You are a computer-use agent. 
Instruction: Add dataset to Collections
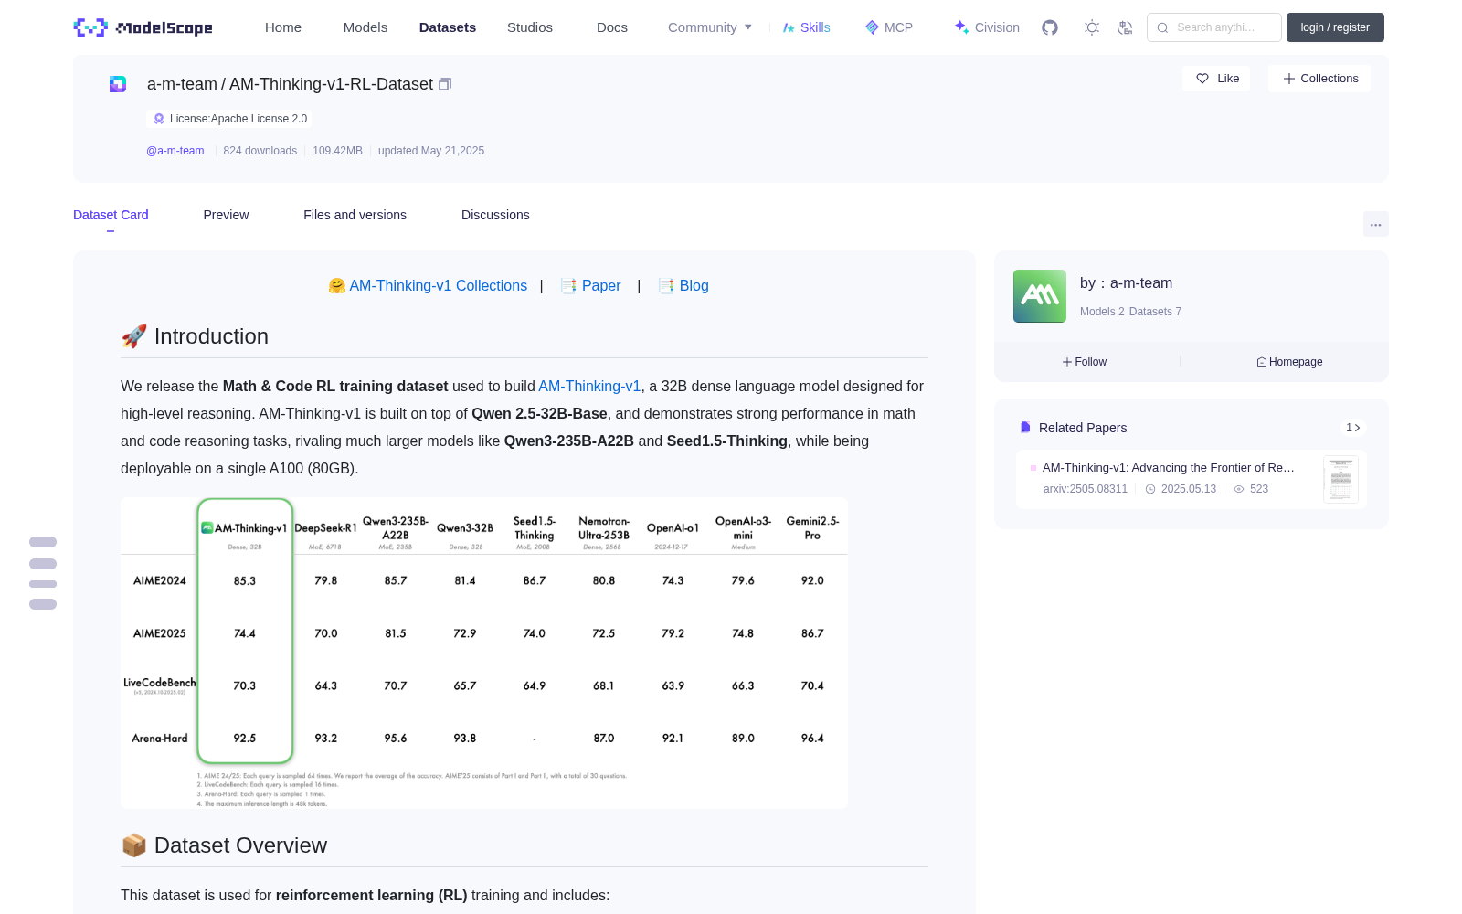pos(1319,79)
